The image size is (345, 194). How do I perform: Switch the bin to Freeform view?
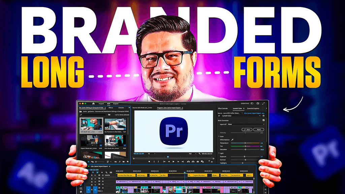point(92,162)
